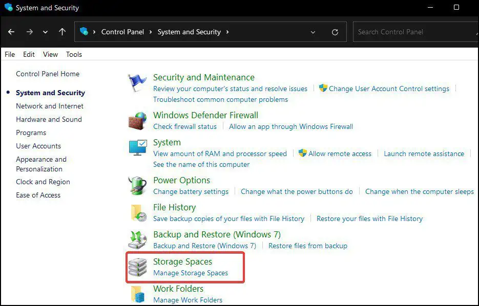Open the recent locations dropdown arrow
Image resolution: width=479 pixels, height=306 pixels.
pos(46,32)
